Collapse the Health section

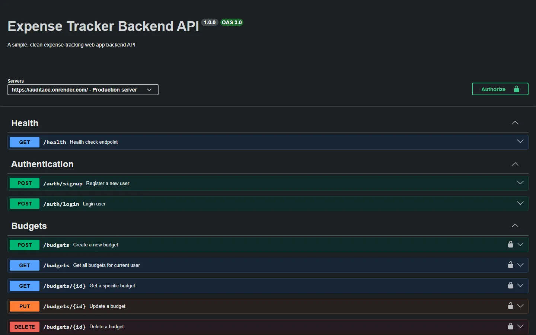click(515, 123)
